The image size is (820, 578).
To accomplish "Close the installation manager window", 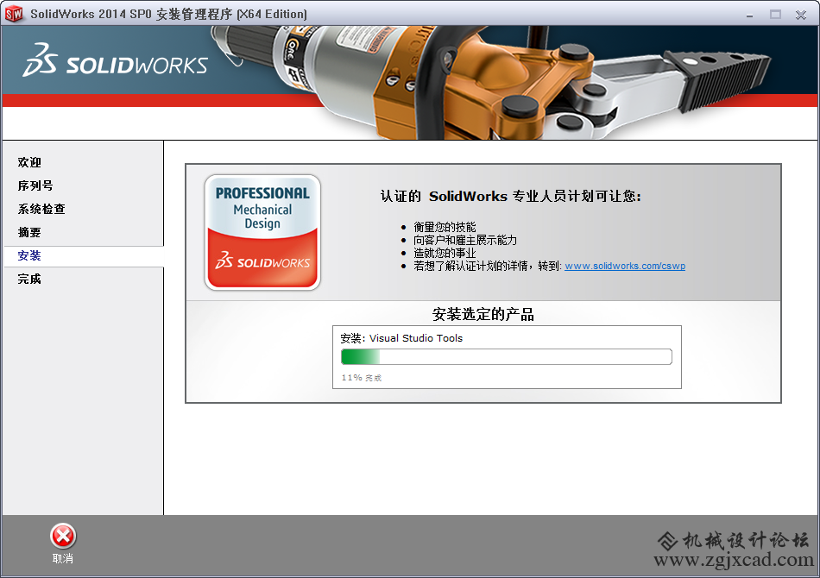I will (801, 15).
